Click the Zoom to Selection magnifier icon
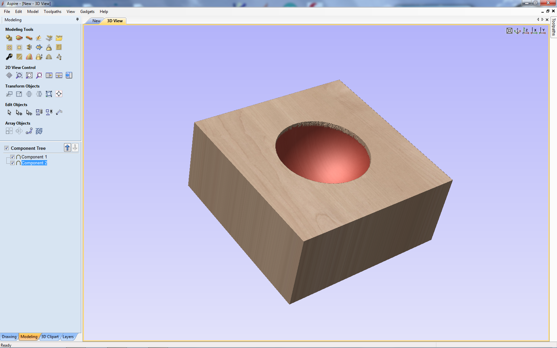 point(39,76)
